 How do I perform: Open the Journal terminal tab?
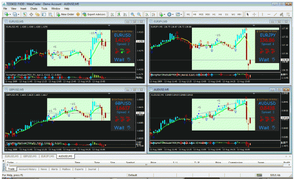(x=92, y=169)
